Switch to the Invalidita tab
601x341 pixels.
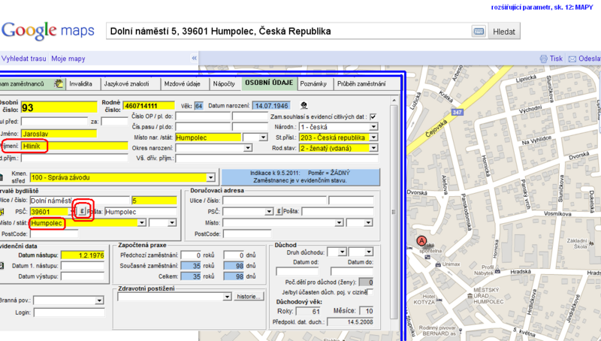click(x=81, y=83)
